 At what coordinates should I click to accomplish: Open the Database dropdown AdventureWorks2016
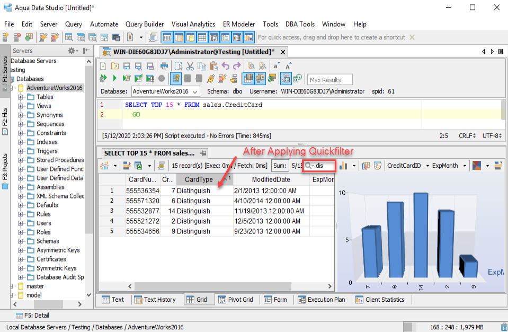point(165,91)
